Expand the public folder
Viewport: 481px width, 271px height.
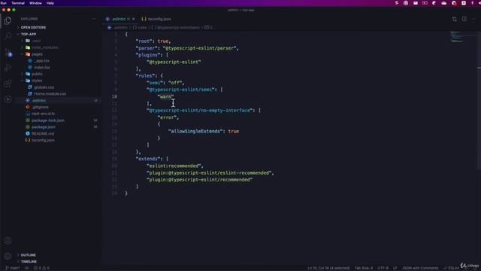tap(37, 74)
